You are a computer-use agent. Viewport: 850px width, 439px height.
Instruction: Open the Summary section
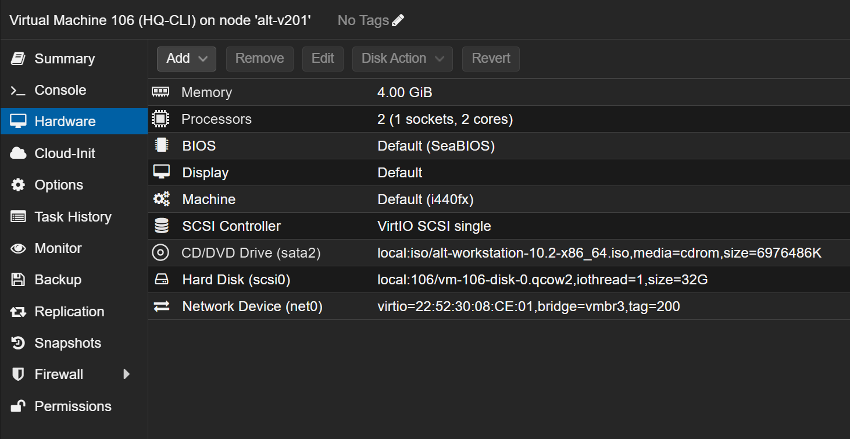(64, 59)
